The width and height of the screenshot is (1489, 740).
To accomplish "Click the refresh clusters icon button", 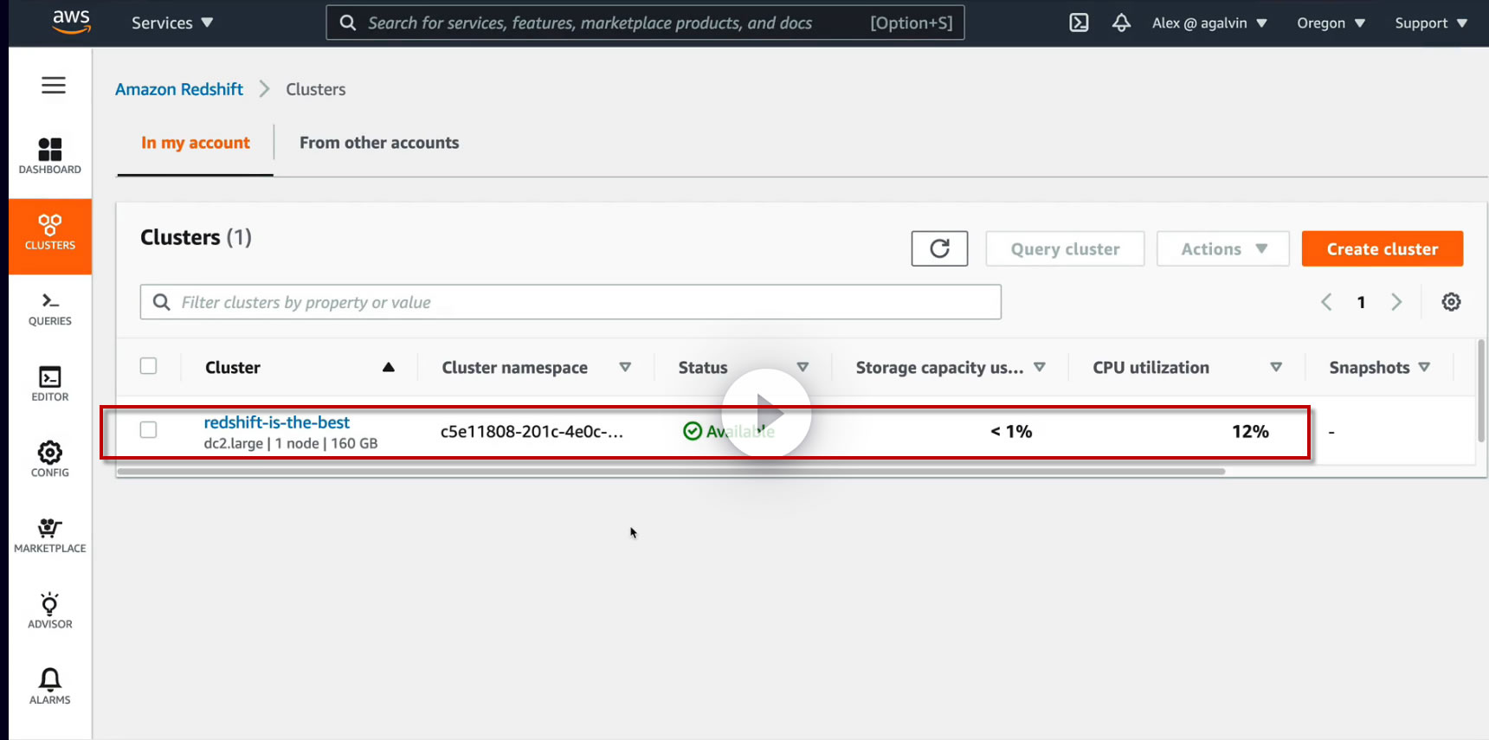I will (x=939, y=249).
